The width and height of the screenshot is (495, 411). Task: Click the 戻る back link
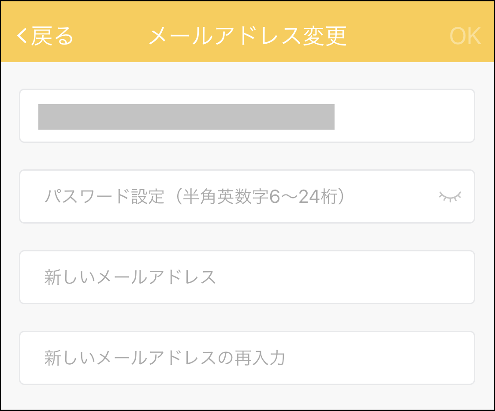[52, 36]
